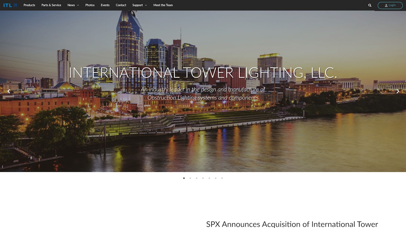Viewport: 406px width, 228px height.
Task: Select the fourth carousel slide dot
Action: pos(203,178)
